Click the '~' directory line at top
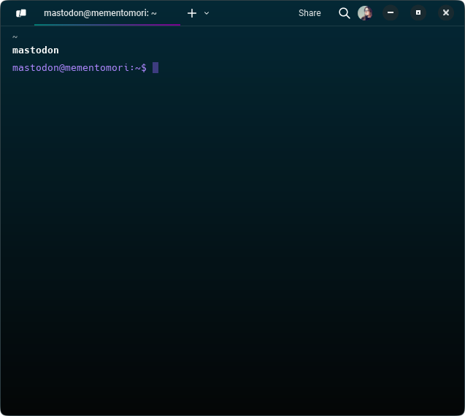465x416 pixels. tap(15, 37)
